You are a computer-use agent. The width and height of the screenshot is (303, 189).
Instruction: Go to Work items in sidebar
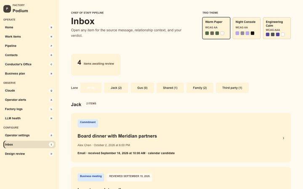pyautogui.click(x=29, y=37)
